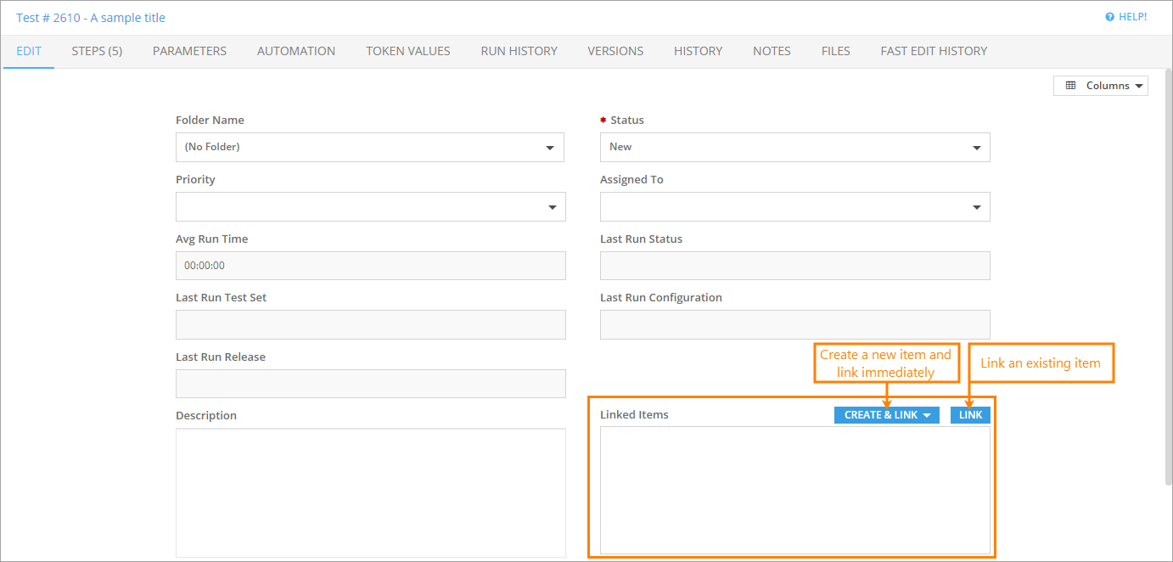Click the Help question mark icon

[1109, 17]
